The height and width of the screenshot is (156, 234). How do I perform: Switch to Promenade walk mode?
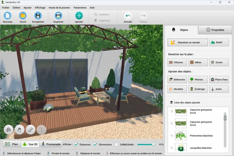click(51, 144)
